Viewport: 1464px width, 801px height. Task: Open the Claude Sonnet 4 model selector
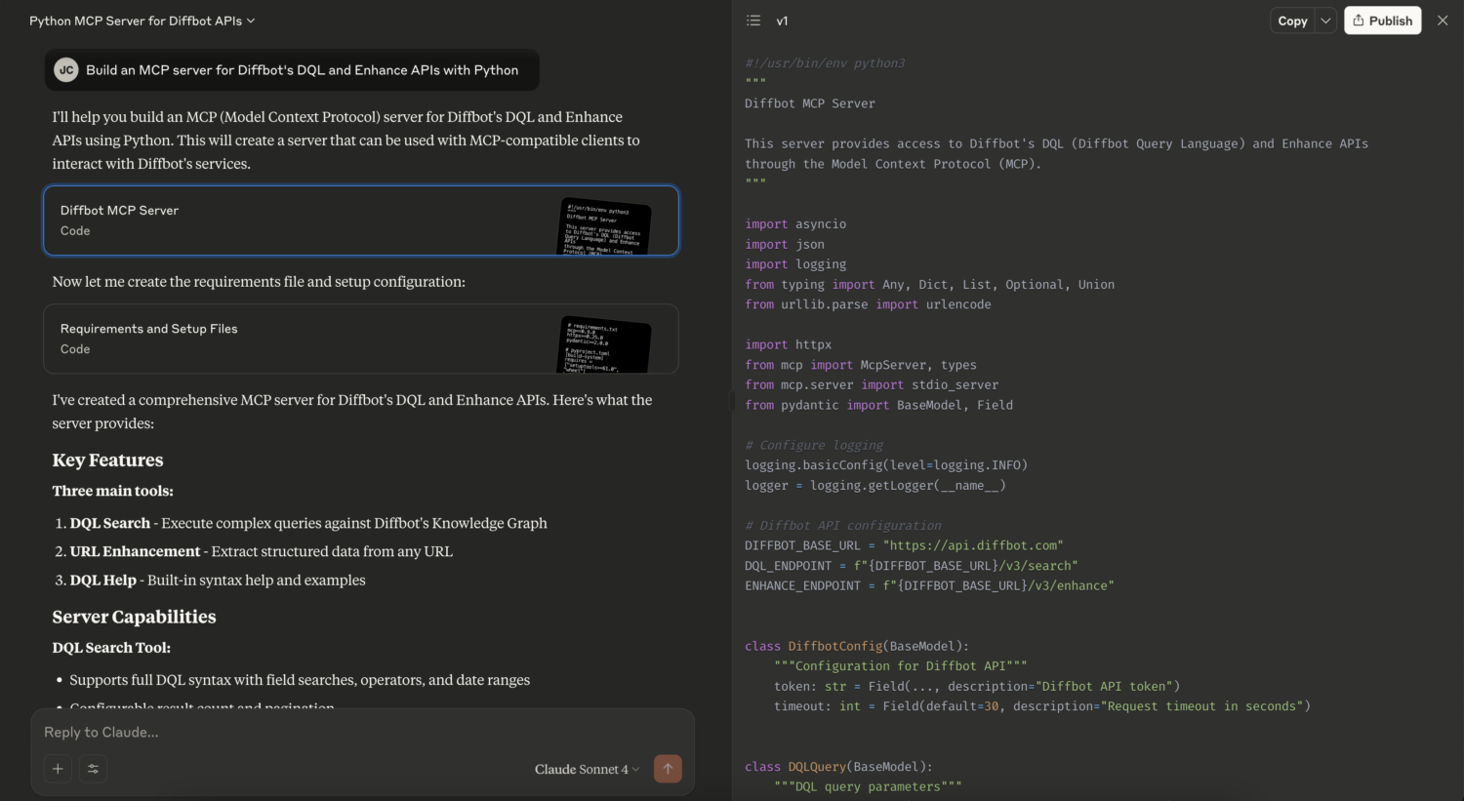(587, 769)
